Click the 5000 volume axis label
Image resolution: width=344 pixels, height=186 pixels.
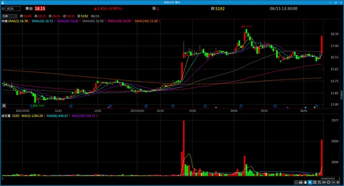[x=335, y=141]
